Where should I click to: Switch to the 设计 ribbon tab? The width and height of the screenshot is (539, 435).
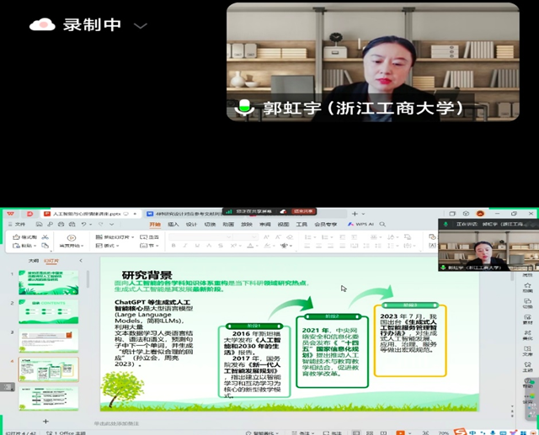[x=191, y=225]
